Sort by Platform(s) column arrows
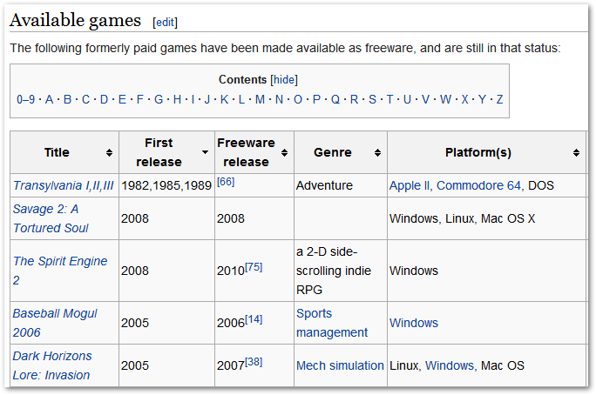 (x=576, y=152)
